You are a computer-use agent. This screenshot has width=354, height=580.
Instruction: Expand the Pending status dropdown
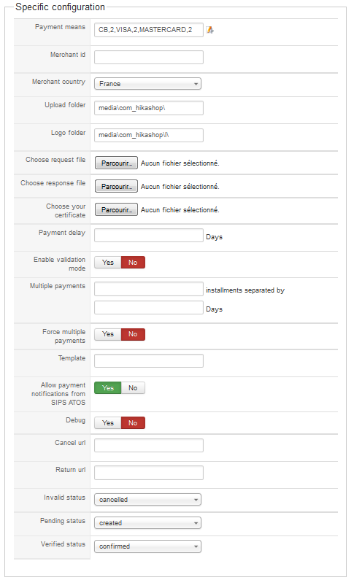click(147, 522)
